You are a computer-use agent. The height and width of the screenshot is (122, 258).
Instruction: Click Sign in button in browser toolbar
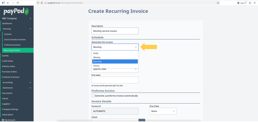242,3
